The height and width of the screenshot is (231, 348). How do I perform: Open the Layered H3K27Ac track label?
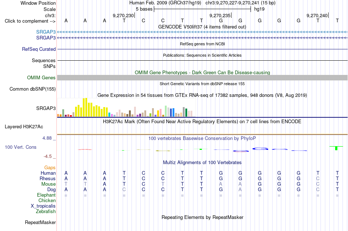pyautogui.click(x=24, y=127)
